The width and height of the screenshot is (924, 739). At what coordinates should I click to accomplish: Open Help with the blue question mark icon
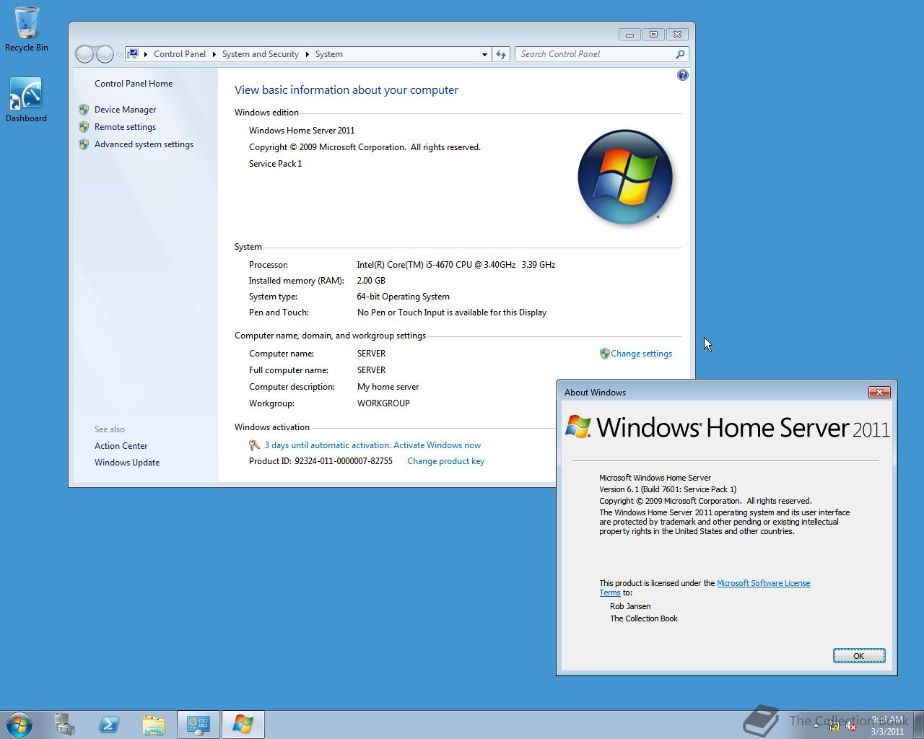pos(683,75)
